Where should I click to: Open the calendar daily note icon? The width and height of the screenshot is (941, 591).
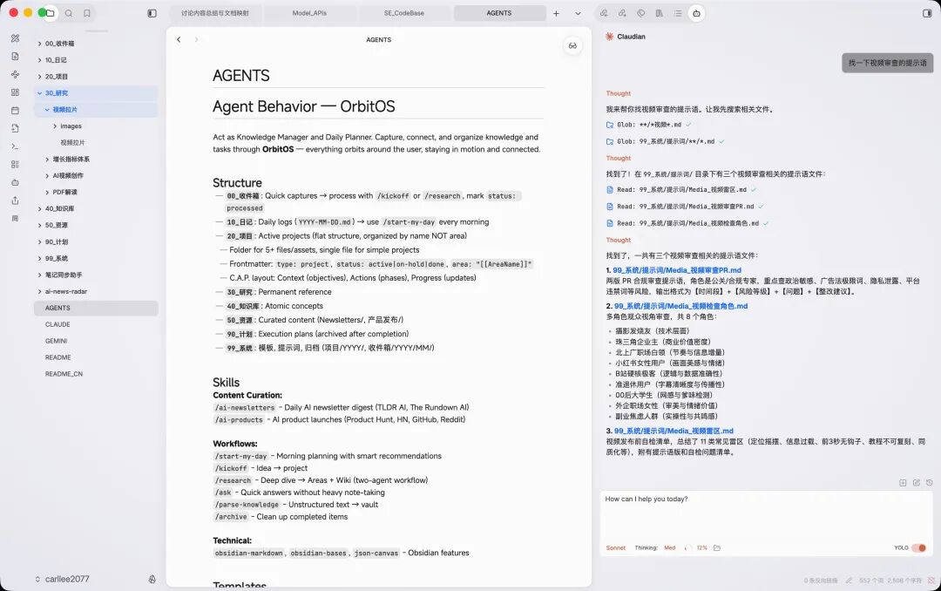(15, 110)
